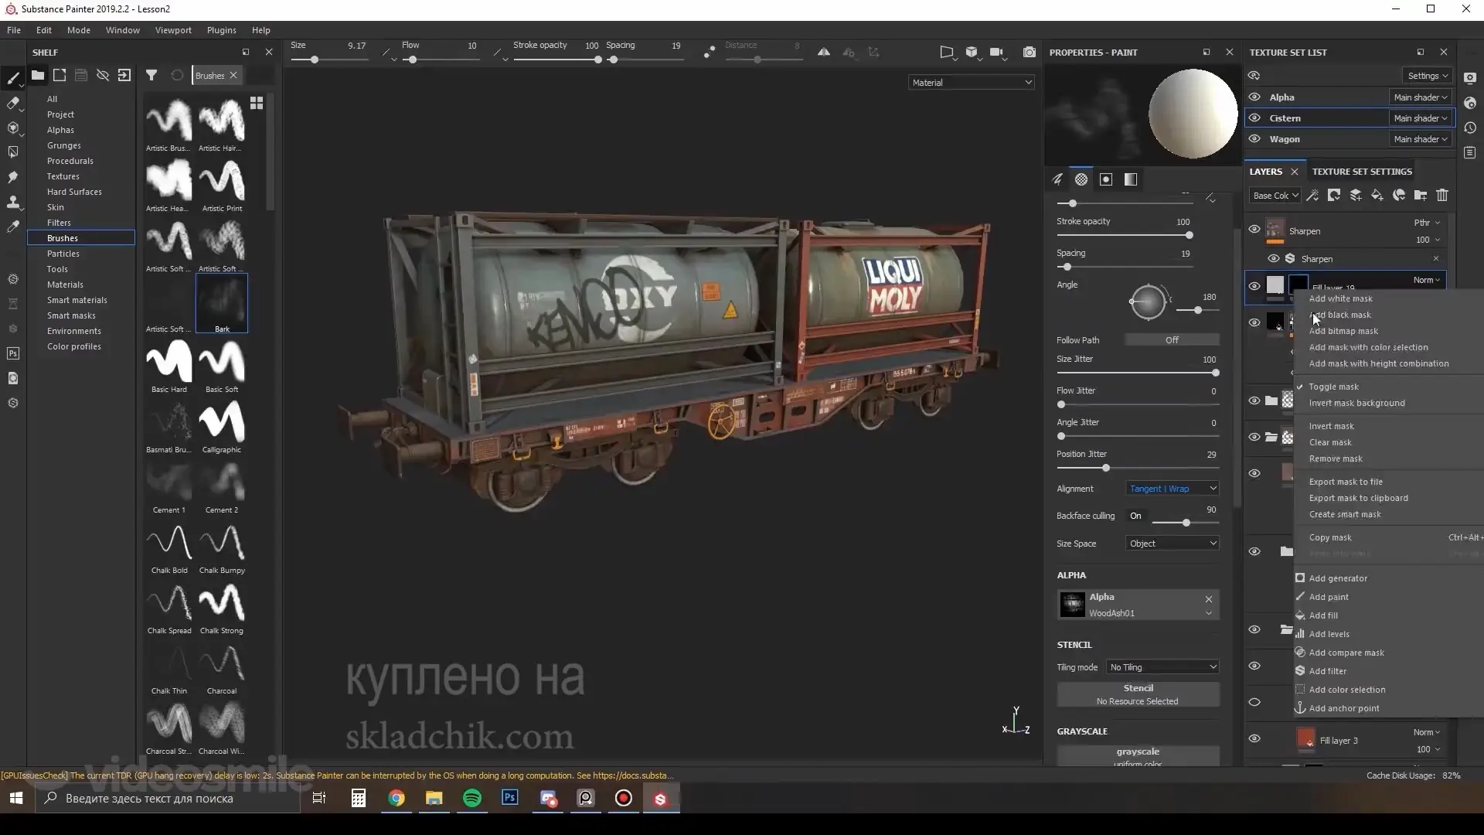This screenshot has height=835, width=1484.
Task: Change the Wagon shader using Main shader dropdown
Action: [1419, 138]
